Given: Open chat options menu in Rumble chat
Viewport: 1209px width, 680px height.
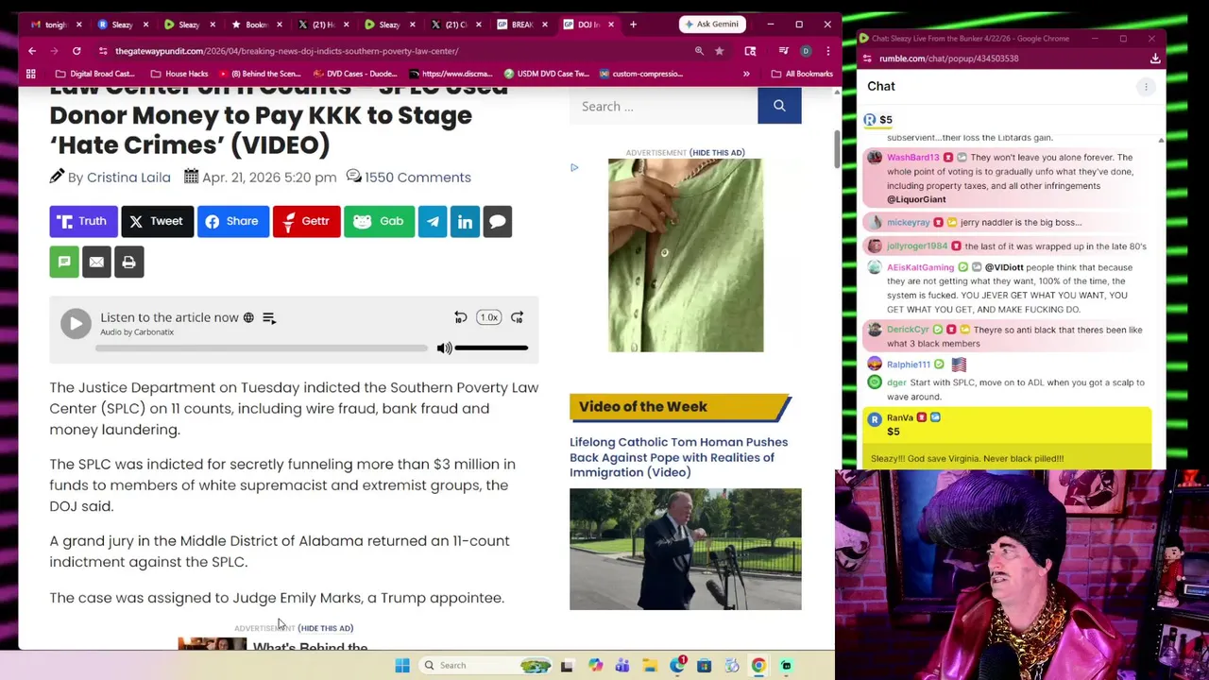Looking at the screenshot, I should coord(1146,87).
